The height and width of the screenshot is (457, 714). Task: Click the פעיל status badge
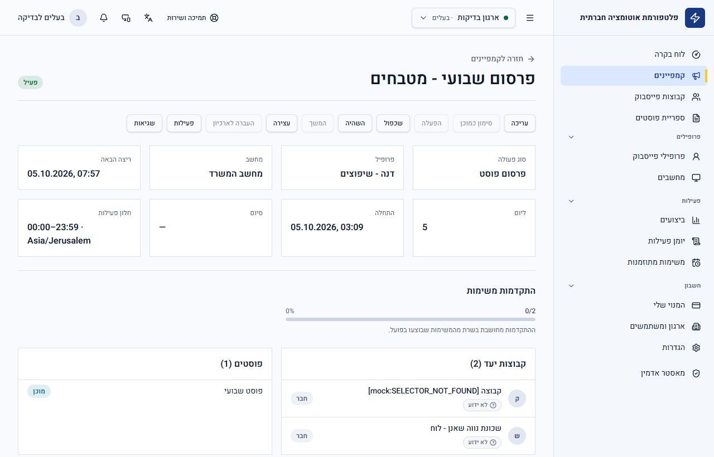pyautogui.click(x=30, y=82)
